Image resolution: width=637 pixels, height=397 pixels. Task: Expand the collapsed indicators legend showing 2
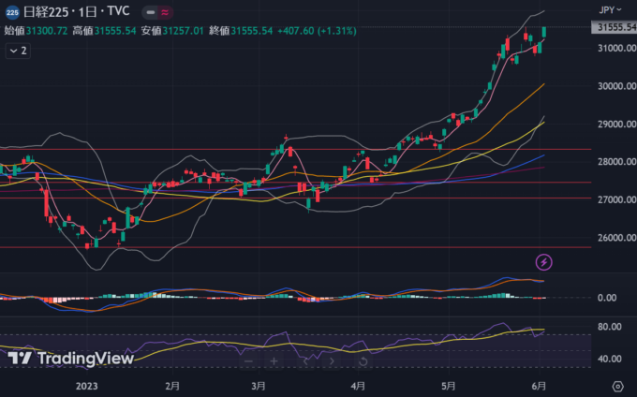18,51
